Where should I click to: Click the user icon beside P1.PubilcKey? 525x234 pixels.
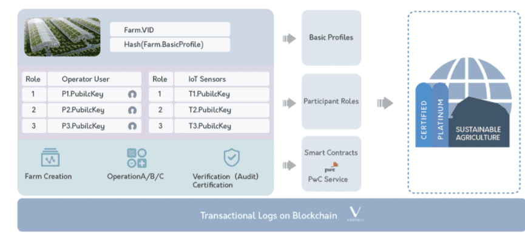132,94
